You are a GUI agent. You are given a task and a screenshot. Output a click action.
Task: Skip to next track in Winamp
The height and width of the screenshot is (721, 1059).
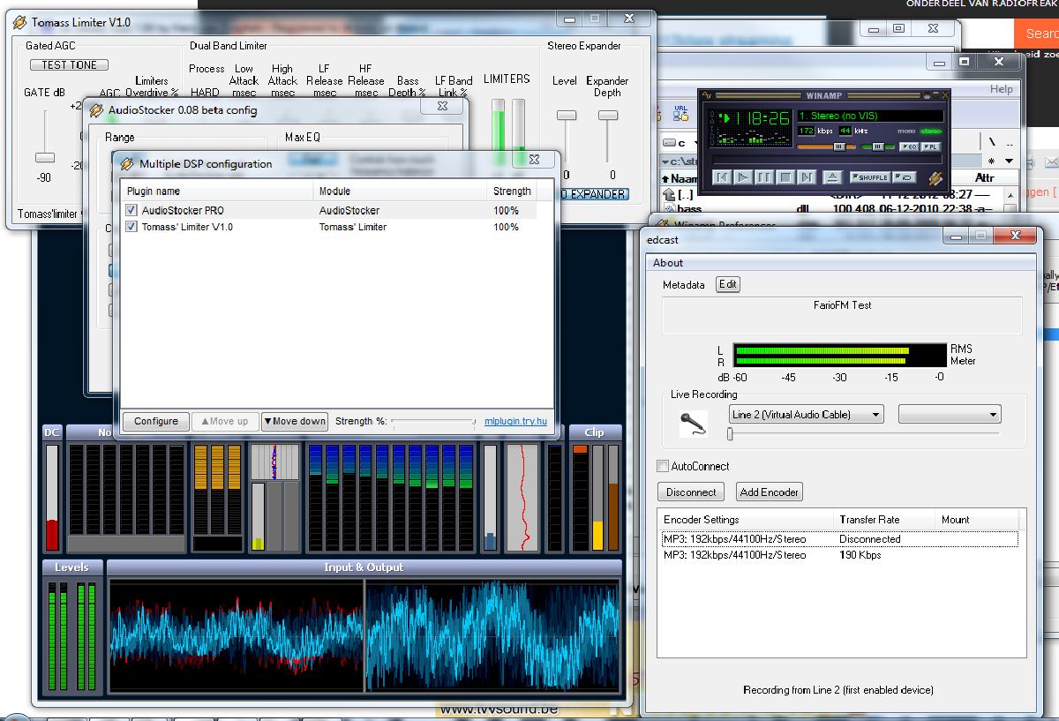pos(807,177)
